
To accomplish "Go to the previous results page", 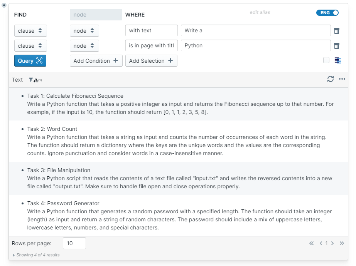I will [321, 243].
